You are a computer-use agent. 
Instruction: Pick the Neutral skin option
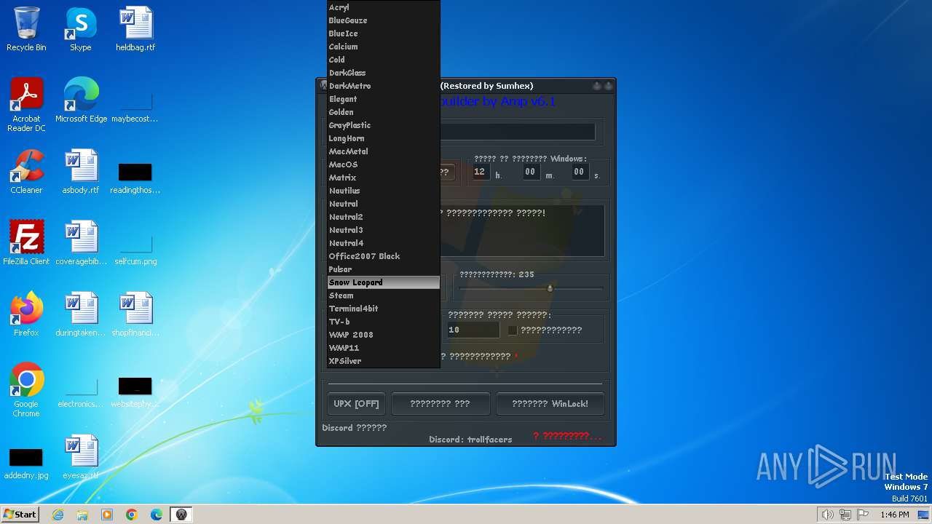pos(384,204)
